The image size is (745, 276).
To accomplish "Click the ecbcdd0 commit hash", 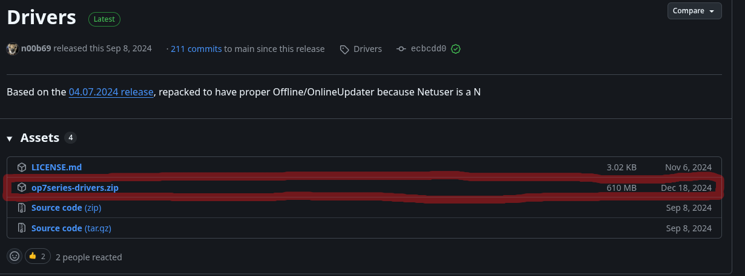I will point(428,49).
